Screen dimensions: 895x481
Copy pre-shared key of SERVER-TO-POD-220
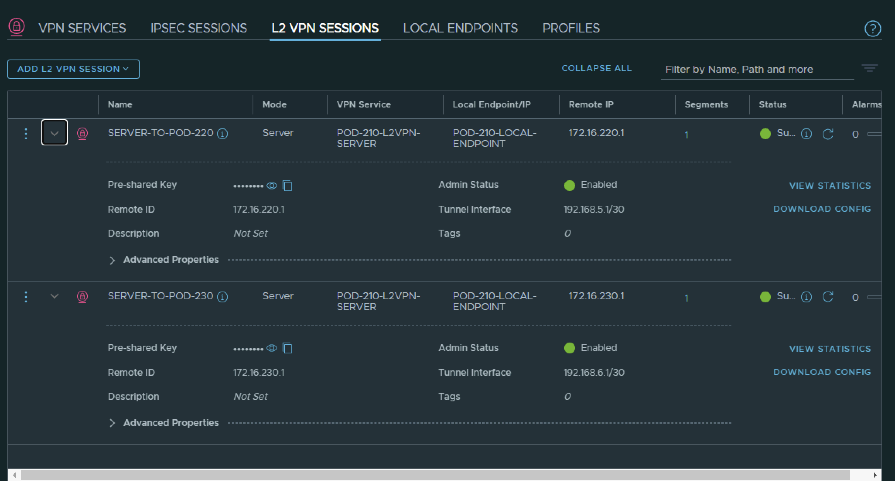(287, 186)
